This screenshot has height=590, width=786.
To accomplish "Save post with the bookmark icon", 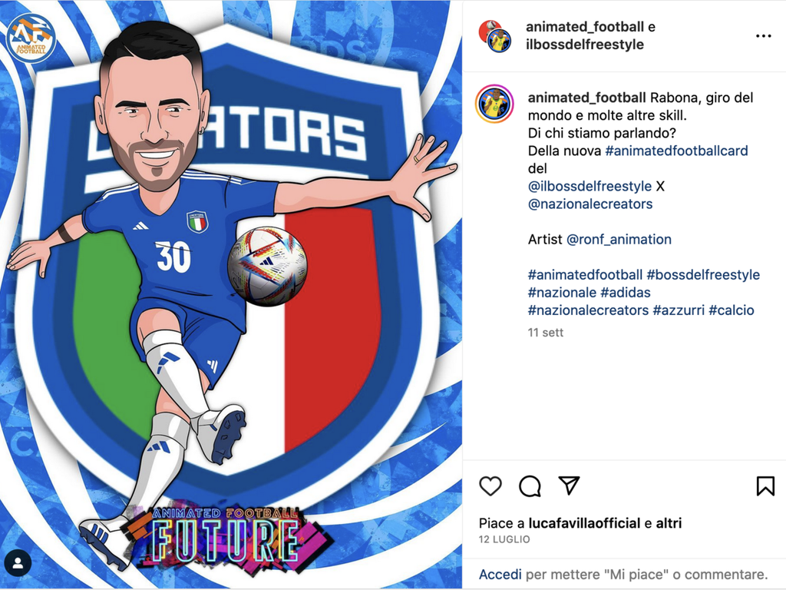I will tap(765, 486).
